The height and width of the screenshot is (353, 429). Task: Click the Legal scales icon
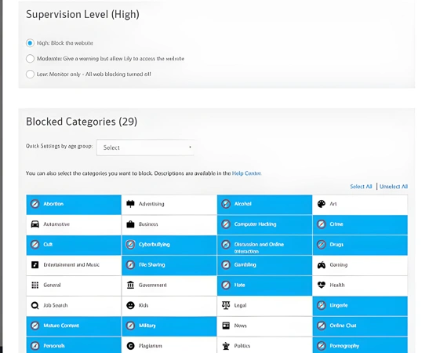(226, 305)
